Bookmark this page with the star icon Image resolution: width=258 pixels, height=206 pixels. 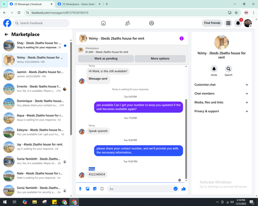coord(236,12)
